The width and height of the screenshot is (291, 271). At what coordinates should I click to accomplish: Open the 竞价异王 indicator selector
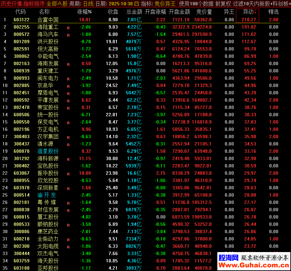165,4
